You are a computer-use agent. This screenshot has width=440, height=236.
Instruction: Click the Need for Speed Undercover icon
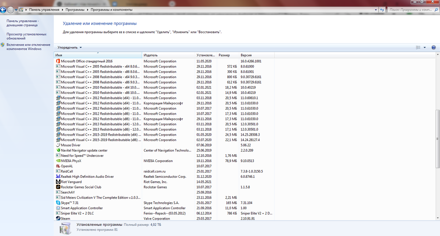tap(58, 156)
